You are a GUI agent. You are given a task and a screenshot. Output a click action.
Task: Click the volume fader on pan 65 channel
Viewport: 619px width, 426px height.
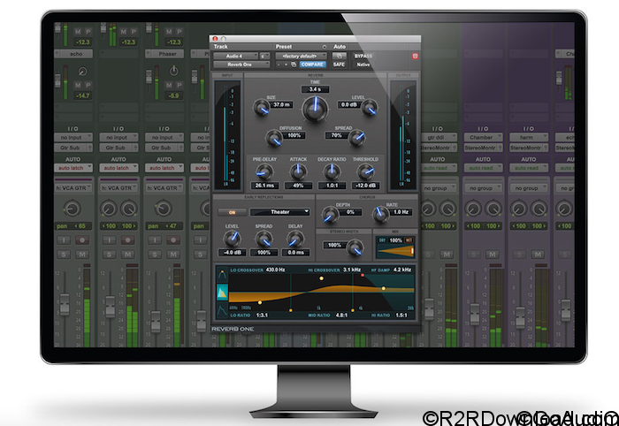pos(65,304)
